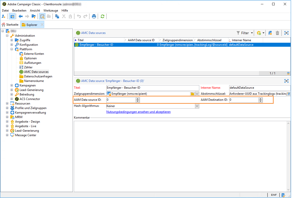Click the Titel input field
This screenshot has width=292, height=198.
[153, 88]
